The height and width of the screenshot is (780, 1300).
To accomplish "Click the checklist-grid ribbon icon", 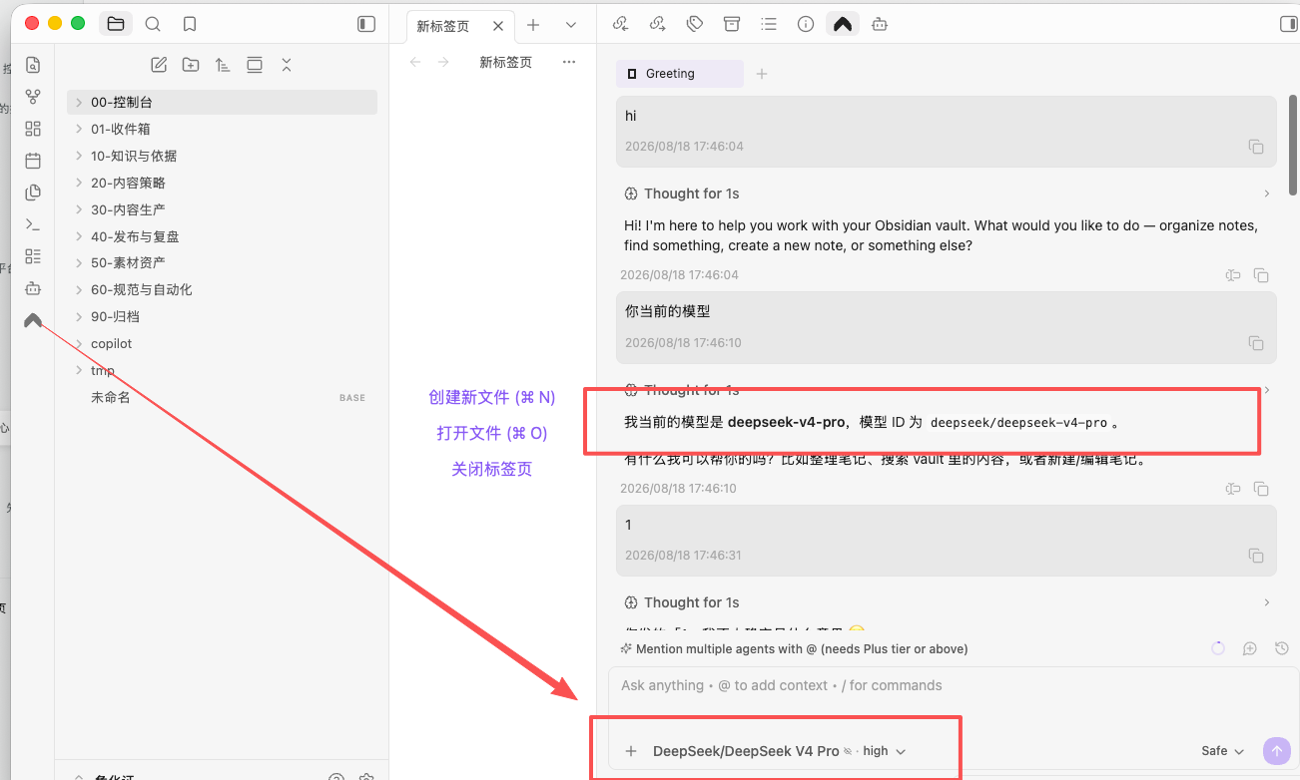I will [33, 256].
